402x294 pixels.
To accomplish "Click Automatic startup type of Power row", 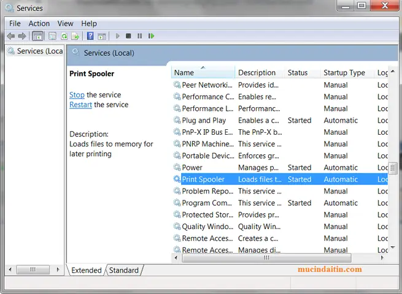I will [x=341, y=168].
